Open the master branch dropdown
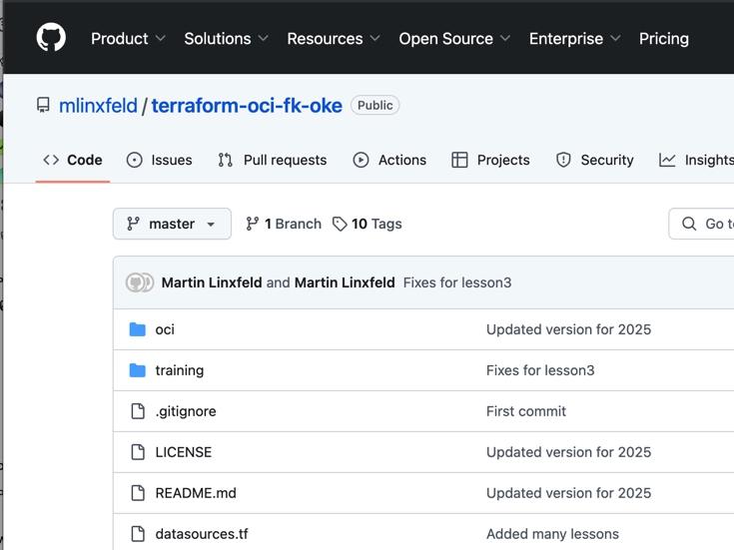734x550 pixels. [x=172, y=224]
